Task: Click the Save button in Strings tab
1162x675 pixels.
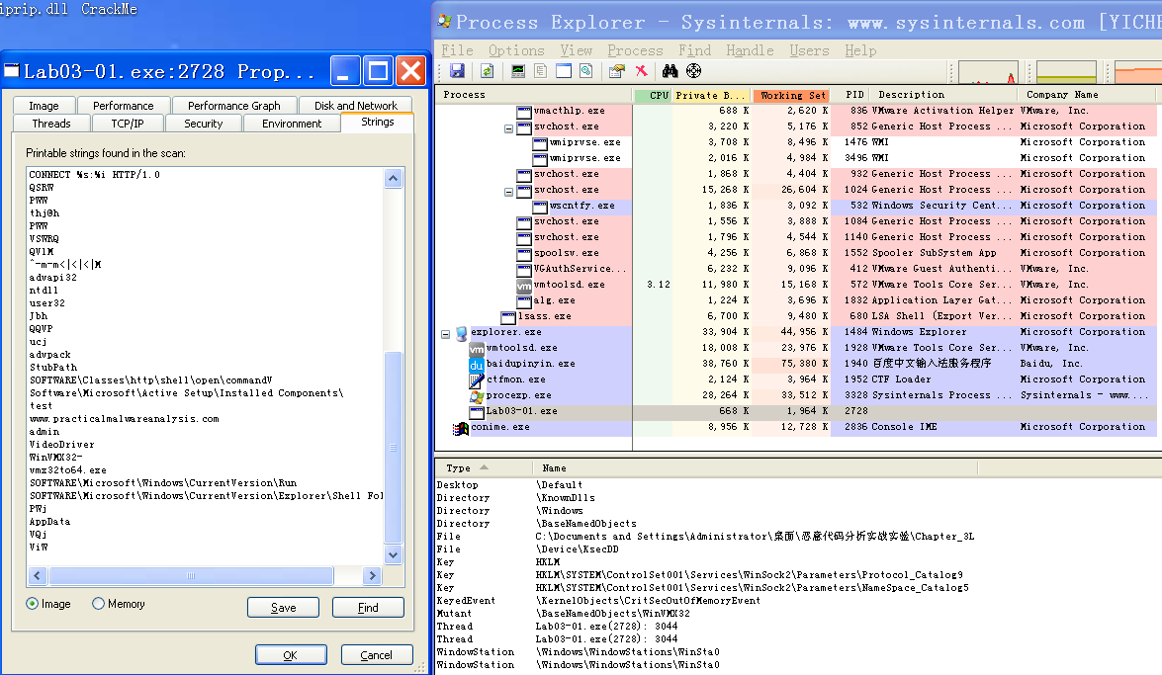Action: click(x=283, y=608)
